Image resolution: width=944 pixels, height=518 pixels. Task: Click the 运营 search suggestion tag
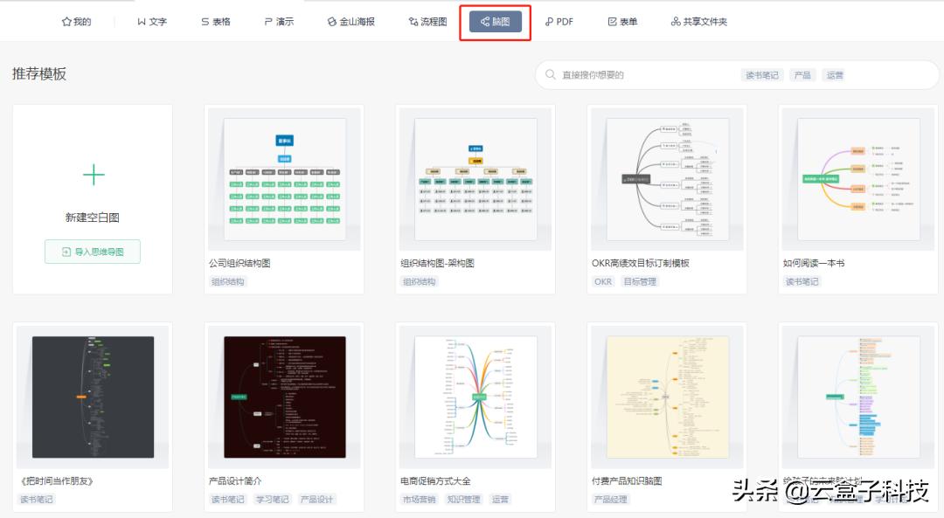tap(835, 75)
